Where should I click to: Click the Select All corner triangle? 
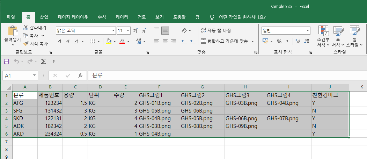9,88
